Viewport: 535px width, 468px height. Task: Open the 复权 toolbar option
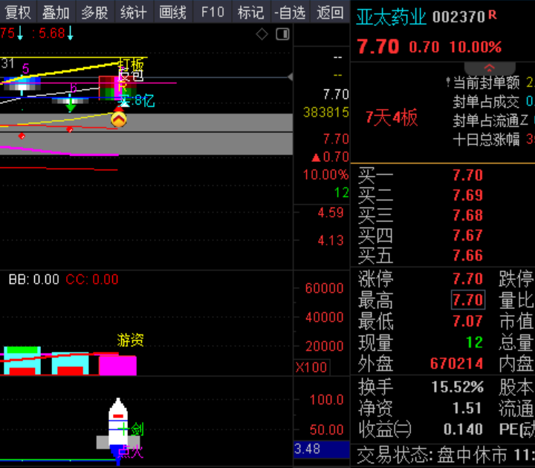tap(18, 13)
